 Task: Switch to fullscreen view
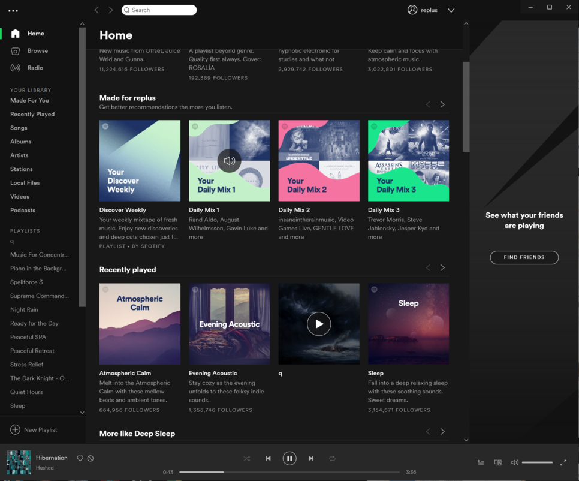click(x=563, y=462)
